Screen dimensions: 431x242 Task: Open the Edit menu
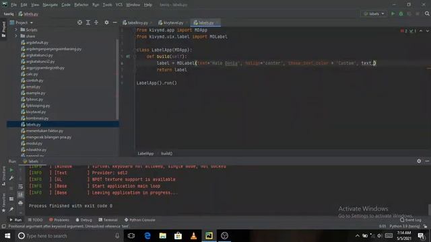24,5
